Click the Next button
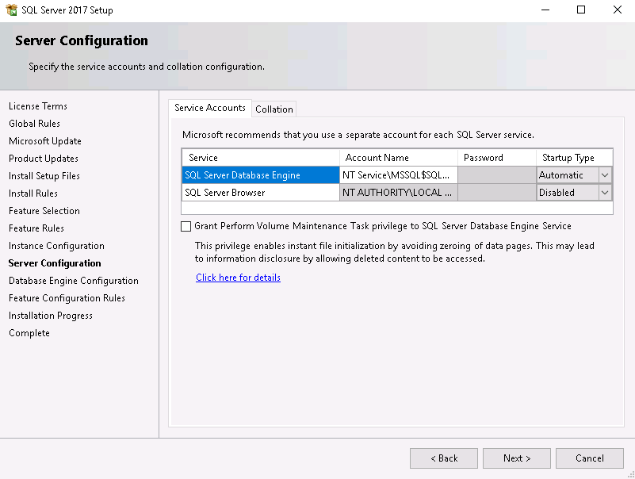 [x=516, y=458]
